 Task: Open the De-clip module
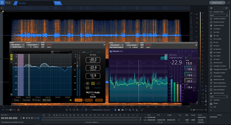point(214,36)
